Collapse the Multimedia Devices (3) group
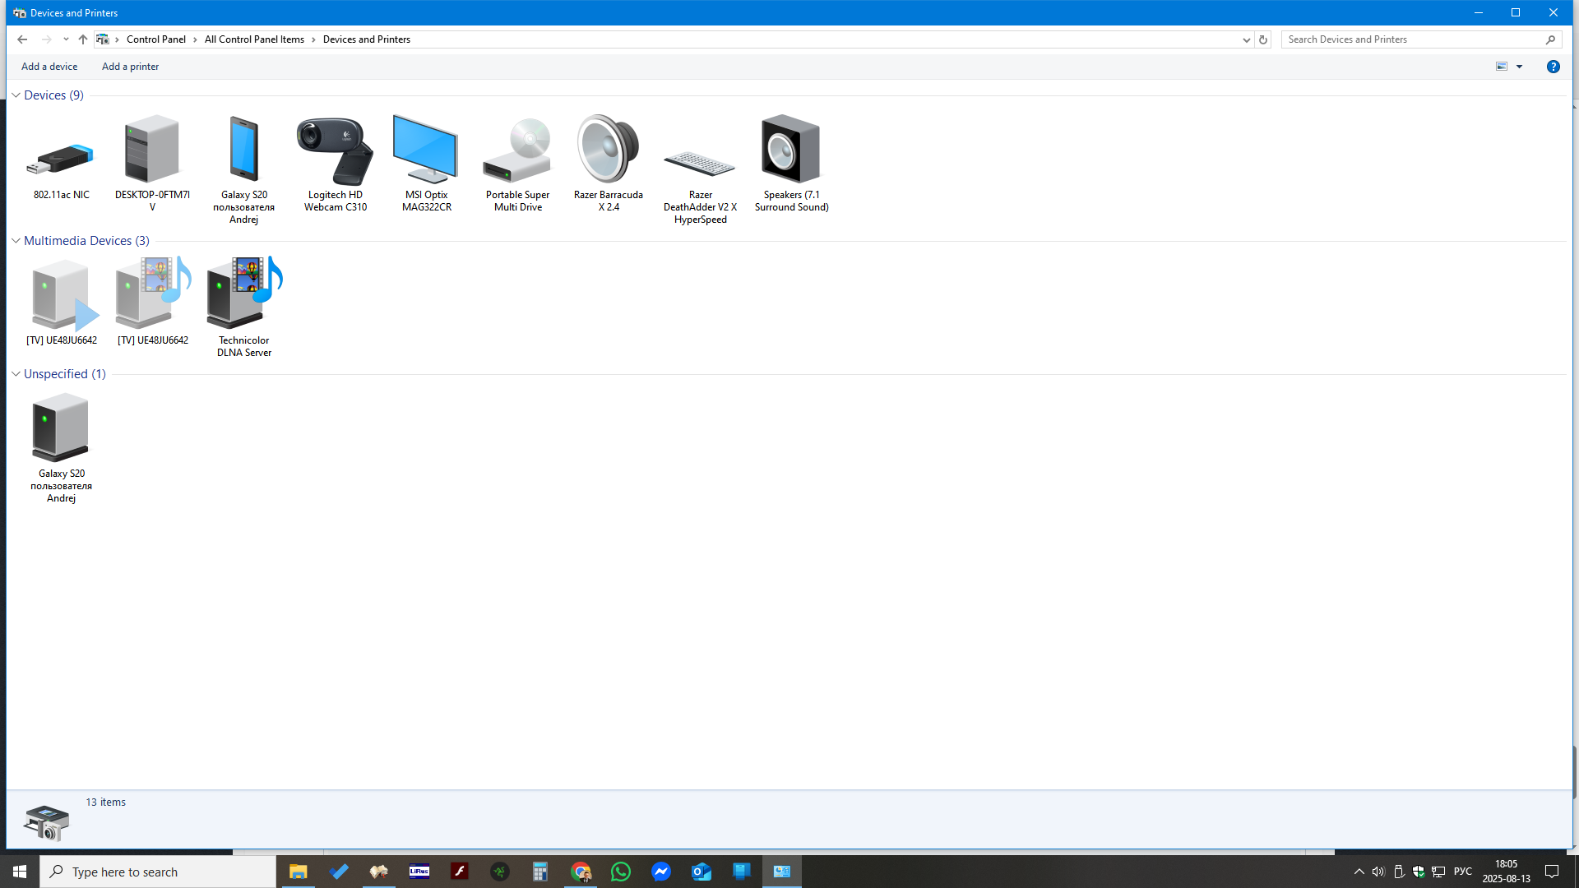The width and height of the screenshot is (1579, 888). coord(16,241)
